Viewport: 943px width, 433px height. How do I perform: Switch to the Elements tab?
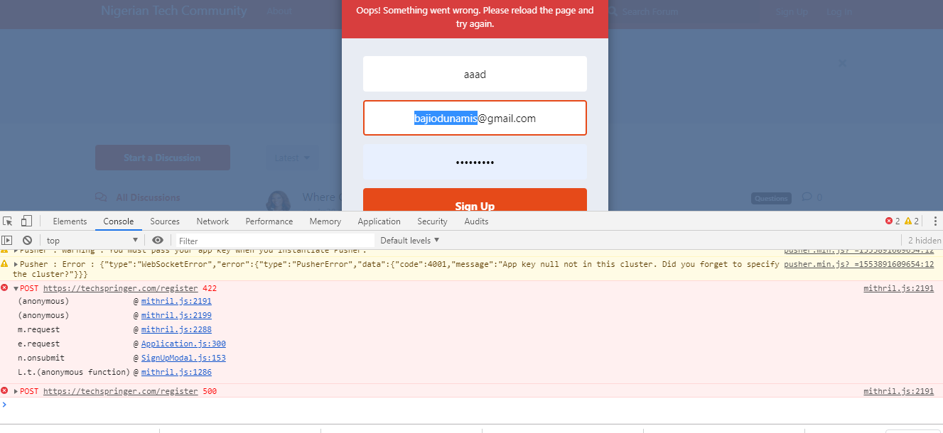coord(70,221)
